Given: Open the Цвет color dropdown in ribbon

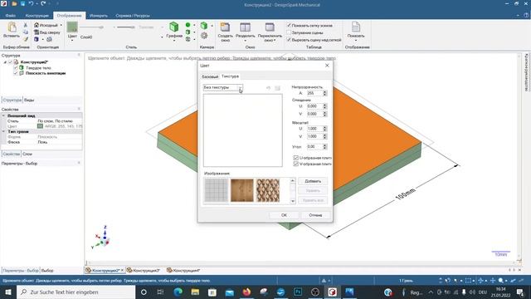Looking at the screenshot, I should [x=72, y=41].
